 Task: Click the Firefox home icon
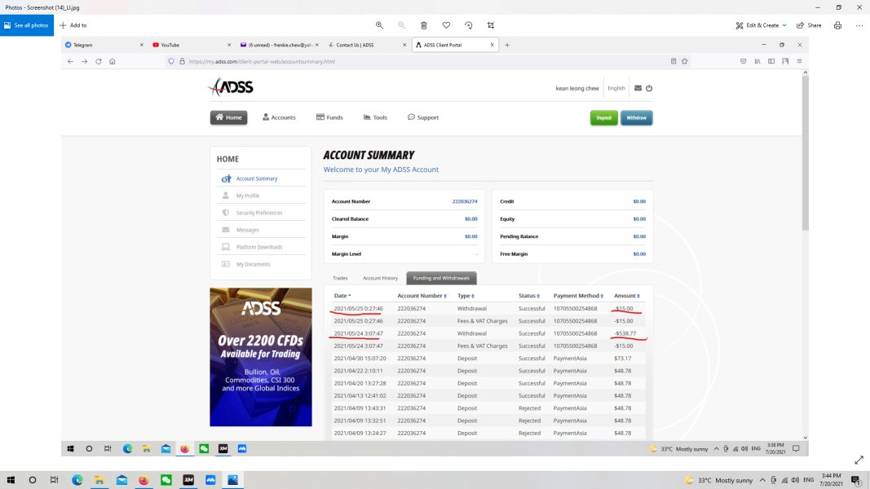(112, 62)
